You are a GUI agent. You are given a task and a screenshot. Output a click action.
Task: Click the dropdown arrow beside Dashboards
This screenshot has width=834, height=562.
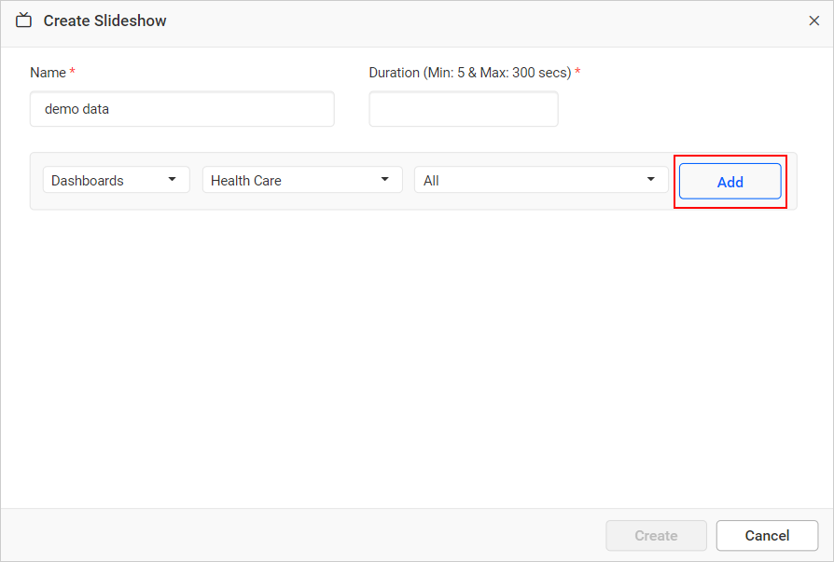pos(173,179)
